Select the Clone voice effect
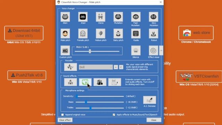222x125 pixels. [101, 17]
